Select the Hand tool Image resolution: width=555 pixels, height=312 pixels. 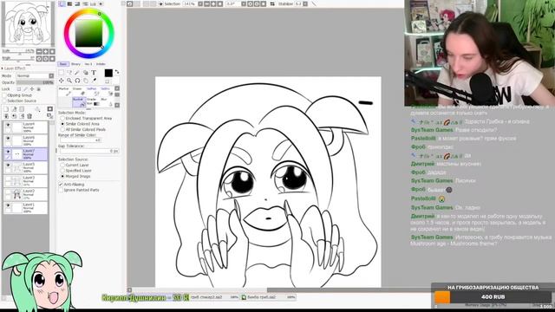[86, 81]
